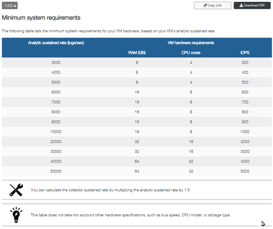Click the VM hardware requirements header
The image size is (273, 229).
pos(191,43)
